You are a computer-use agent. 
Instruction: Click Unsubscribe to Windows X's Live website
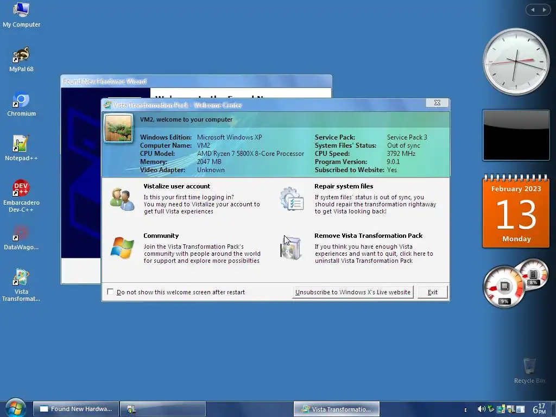coord(353,292)
